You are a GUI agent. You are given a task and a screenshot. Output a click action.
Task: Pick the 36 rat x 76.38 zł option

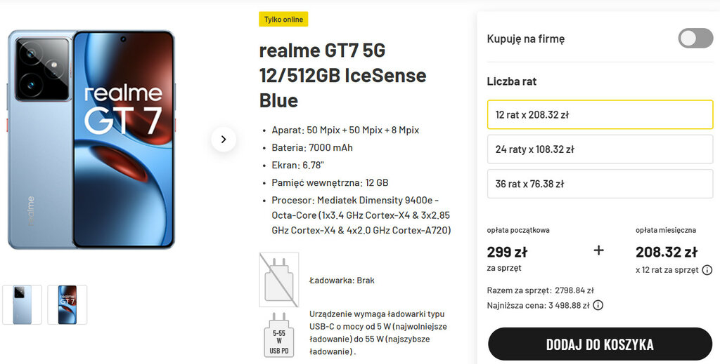(x=600, y=184)
